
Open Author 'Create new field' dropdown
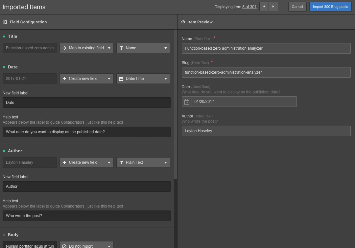point(86,162)
